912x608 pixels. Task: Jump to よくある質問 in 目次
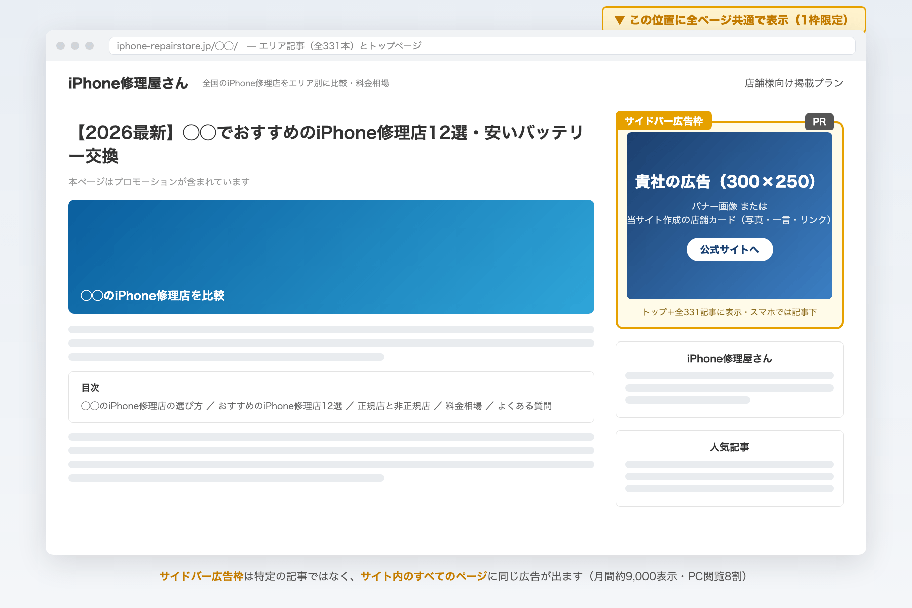click(x=524, y=406)
